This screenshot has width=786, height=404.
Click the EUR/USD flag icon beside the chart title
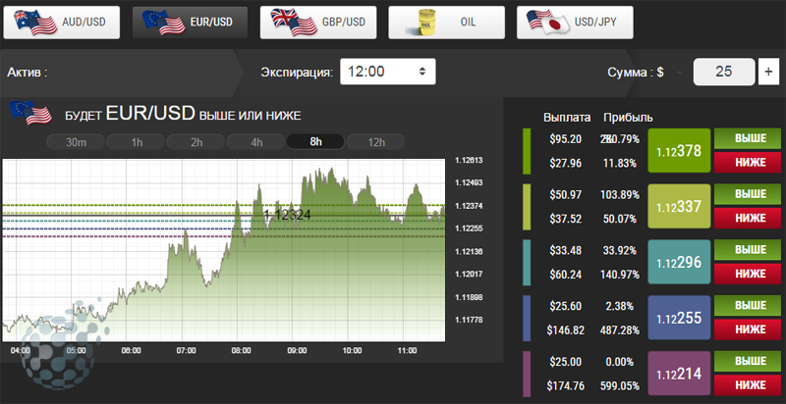point(30,113)
